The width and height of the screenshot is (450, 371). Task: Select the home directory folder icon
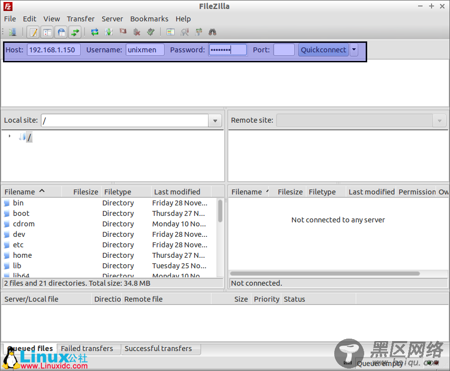tap(7, 256)
